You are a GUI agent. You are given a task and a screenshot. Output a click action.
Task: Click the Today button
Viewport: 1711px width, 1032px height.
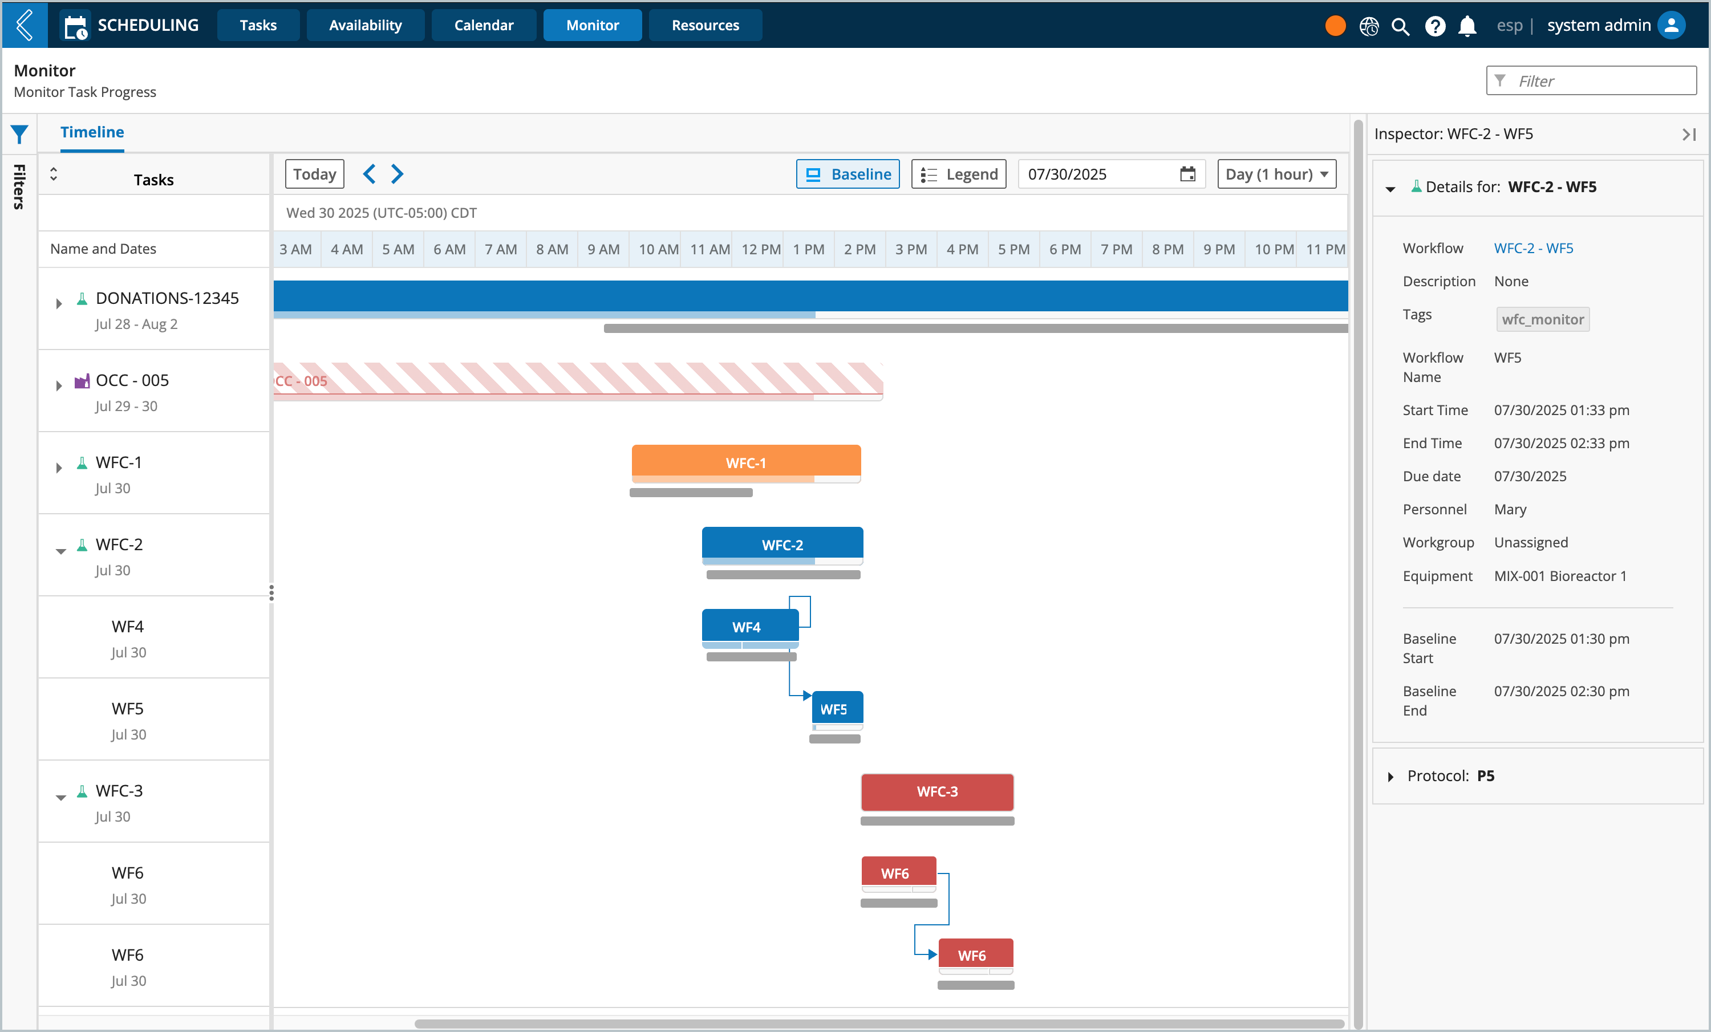point(315,173)
